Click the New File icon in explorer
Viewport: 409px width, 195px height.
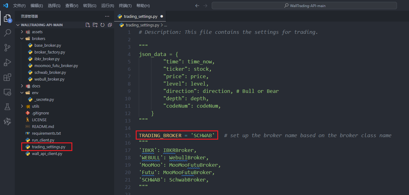(x=88, y=25)
